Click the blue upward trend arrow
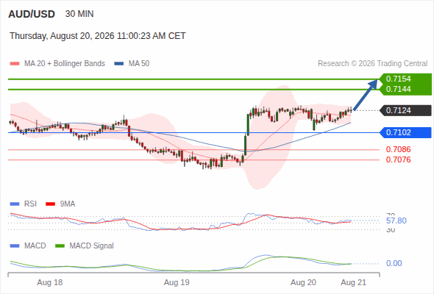This screenshot has width=434, height=294. [366, 95]
